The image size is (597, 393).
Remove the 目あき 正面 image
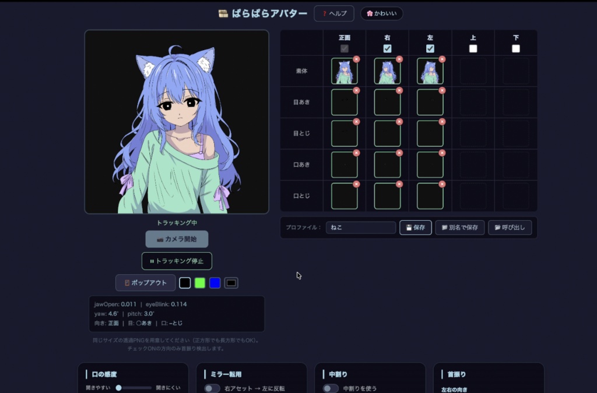click(x=356, y=90)
